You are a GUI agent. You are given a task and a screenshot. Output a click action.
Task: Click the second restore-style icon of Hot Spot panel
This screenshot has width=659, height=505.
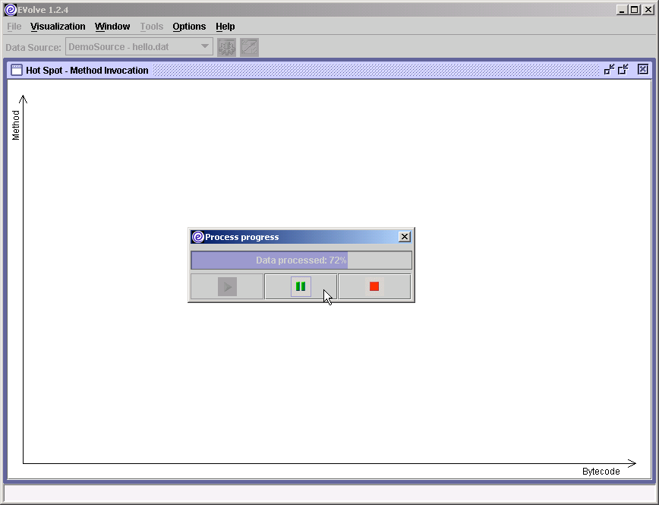(623, 69)
